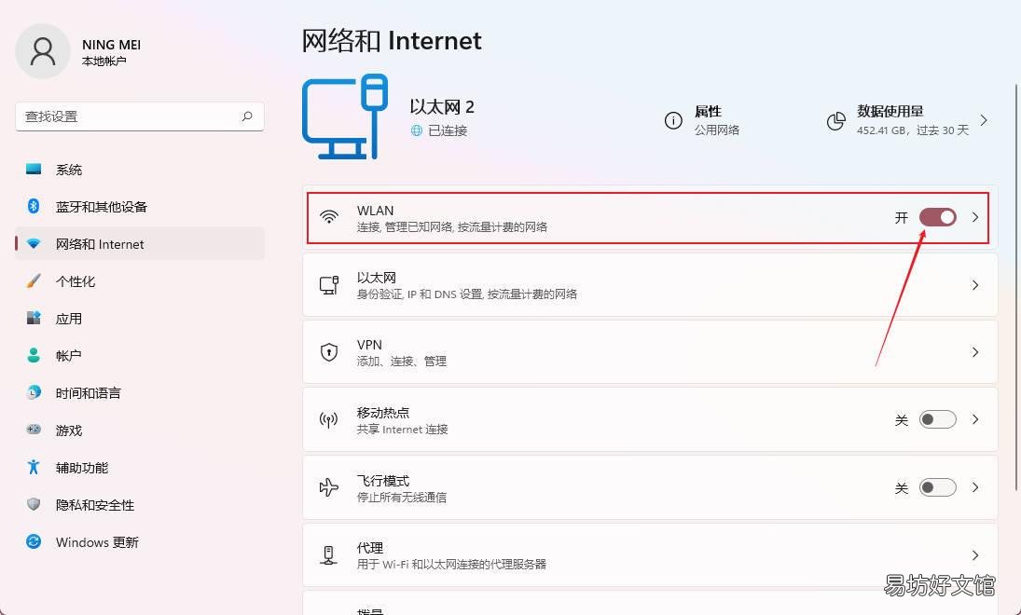Click NING MEI account name
Image resolution: width=1021 pixels, height=615 pixels.
111,45
